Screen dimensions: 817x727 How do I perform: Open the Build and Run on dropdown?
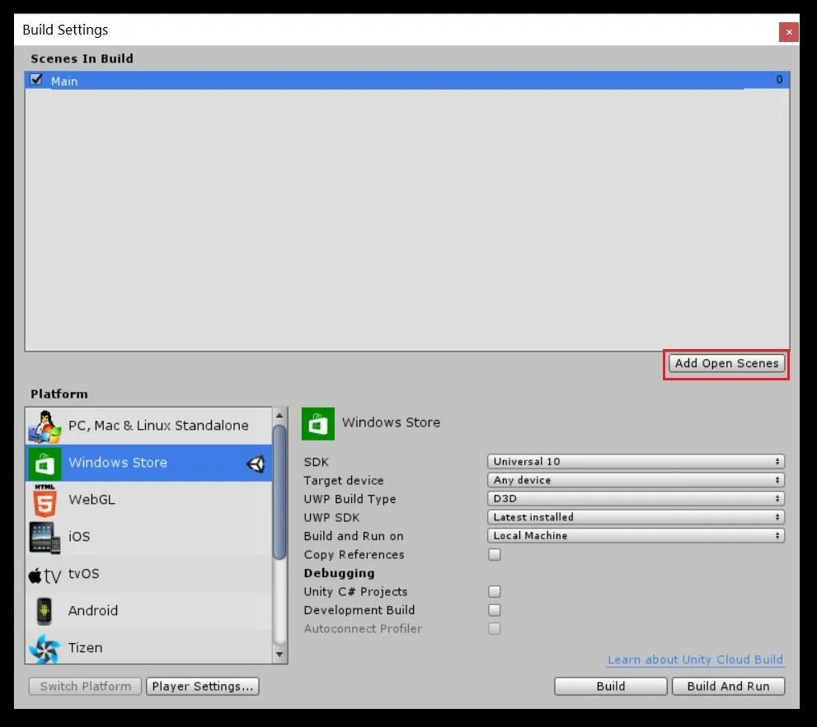pos(636,535)
